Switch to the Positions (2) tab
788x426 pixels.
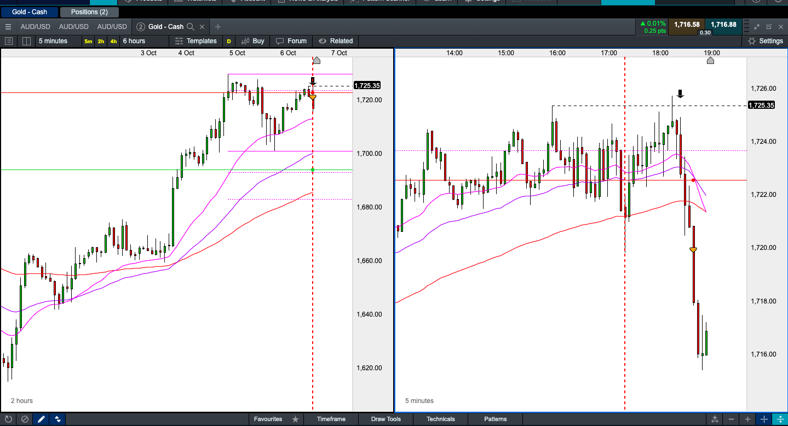[x=89, y=12]
